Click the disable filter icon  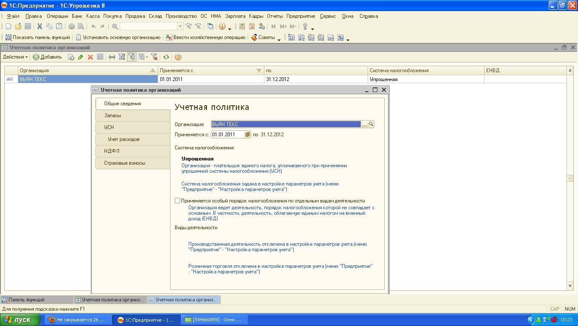click(154, 57)
